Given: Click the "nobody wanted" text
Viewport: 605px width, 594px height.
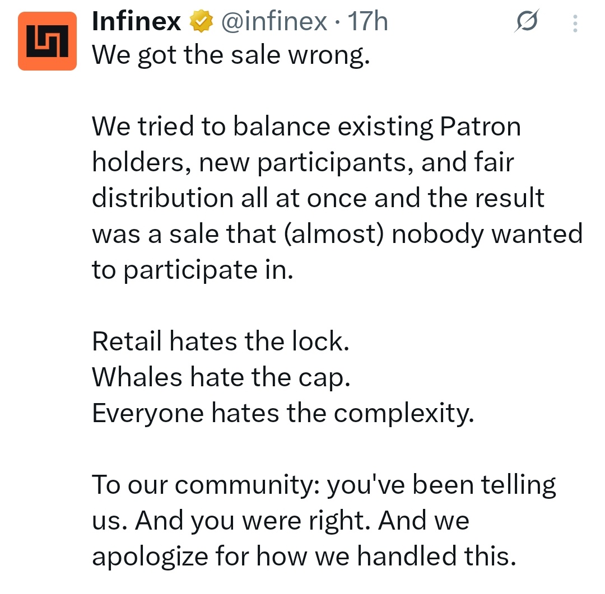Looking at the screenshot, I should (487, 234).
